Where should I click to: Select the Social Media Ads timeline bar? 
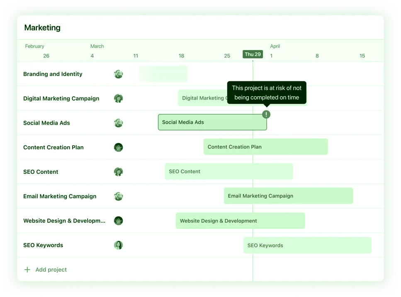(x=212, y=123)
